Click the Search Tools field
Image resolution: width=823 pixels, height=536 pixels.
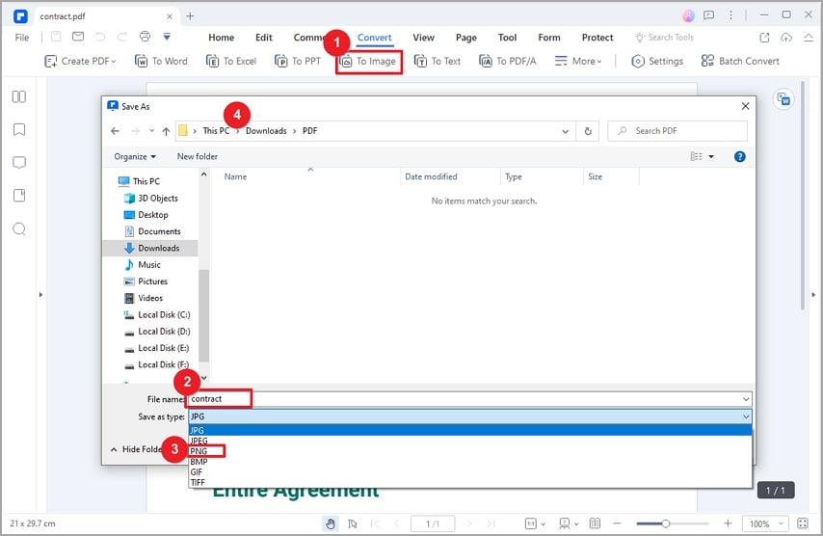pos(665,38)
